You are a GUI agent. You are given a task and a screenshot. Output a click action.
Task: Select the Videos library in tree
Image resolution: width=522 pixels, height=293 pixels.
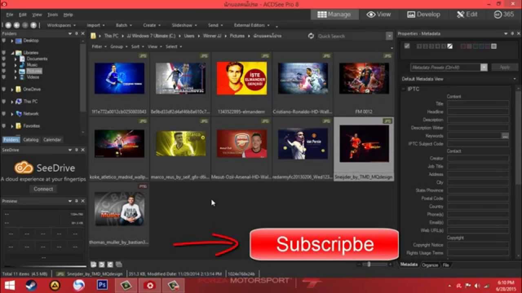[33, 77]
